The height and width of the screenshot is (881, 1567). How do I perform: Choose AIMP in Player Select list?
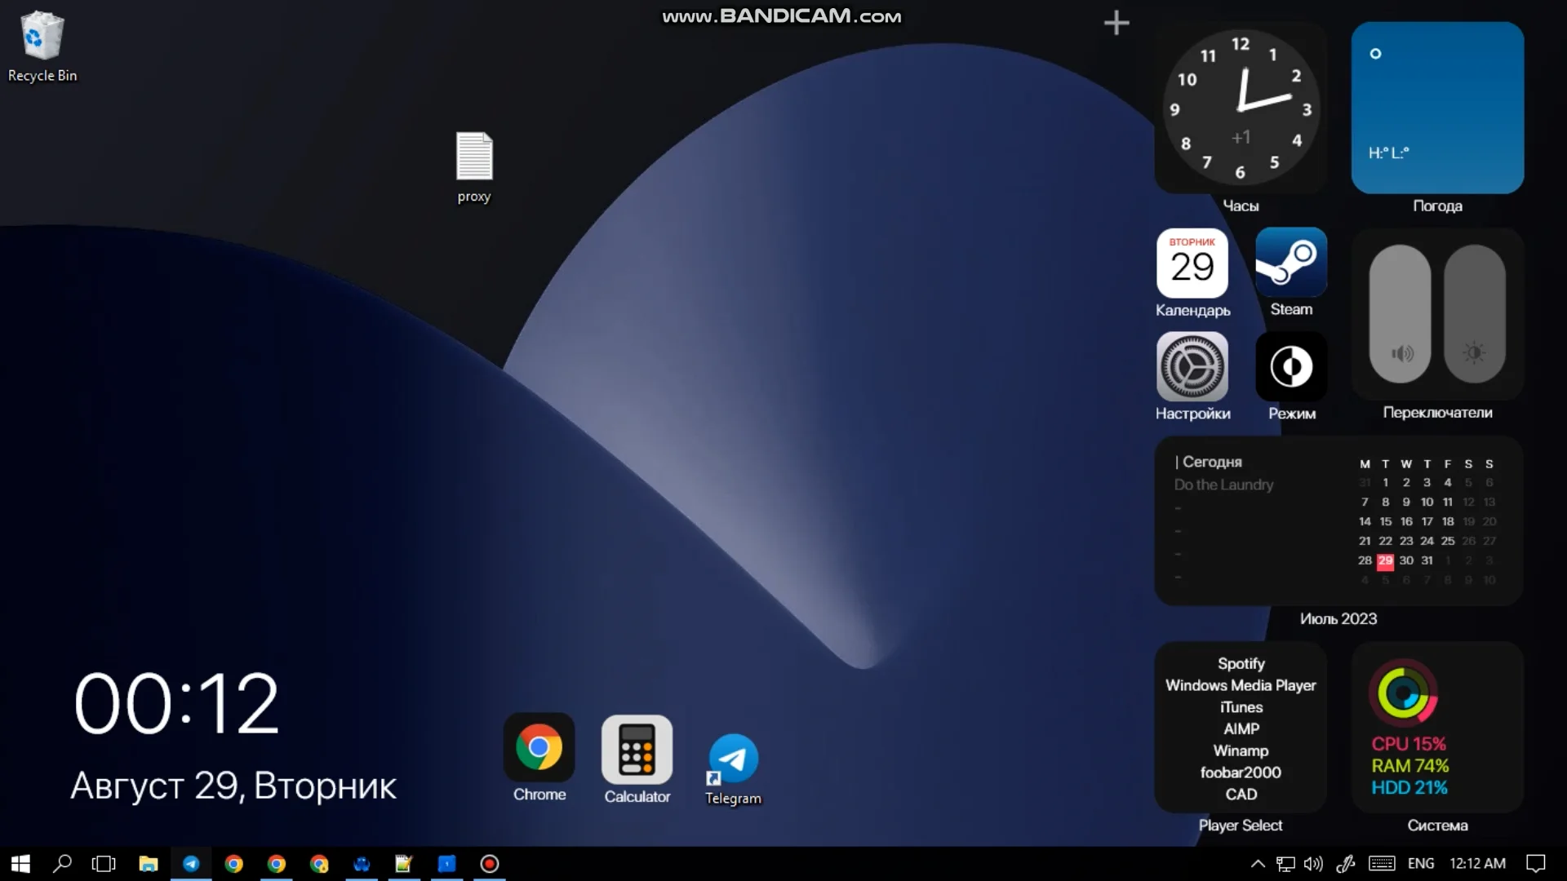coord(1241,729)
